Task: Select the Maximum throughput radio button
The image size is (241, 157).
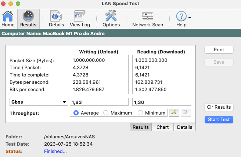Action: (x=106, y=113)
